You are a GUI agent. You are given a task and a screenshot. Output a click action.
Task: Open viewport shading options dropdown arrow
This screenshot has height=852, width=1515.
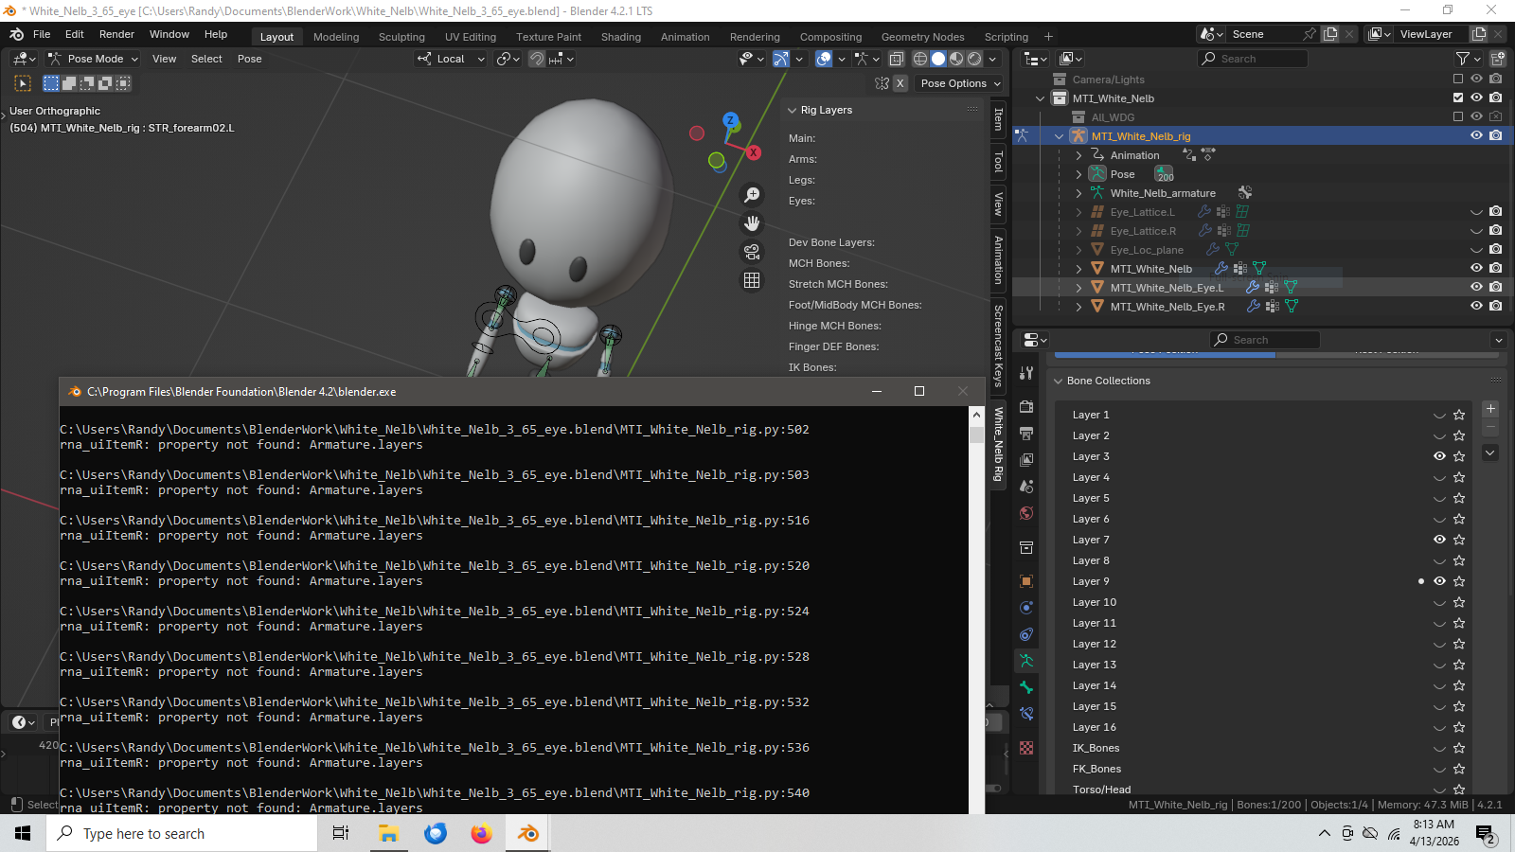tap(992, 59)
